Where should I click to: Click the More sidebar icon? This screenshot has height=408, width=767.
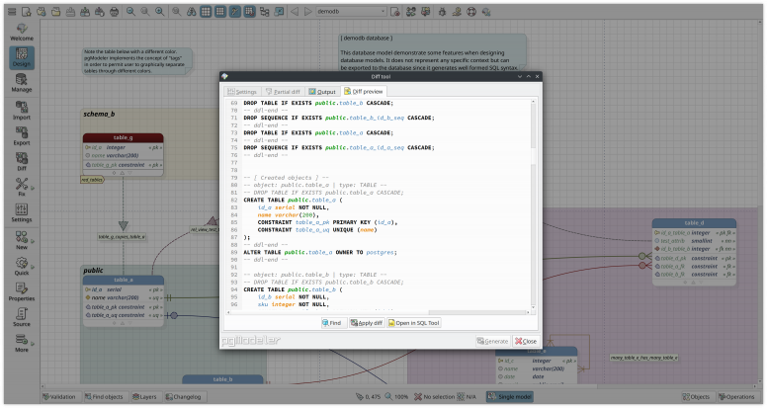(22, 343)
